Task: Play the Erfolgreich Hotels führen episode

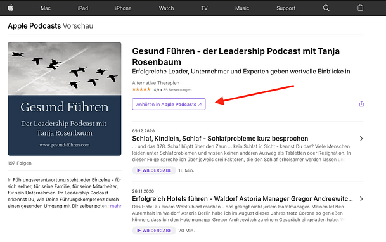Action: pos(154,231)
